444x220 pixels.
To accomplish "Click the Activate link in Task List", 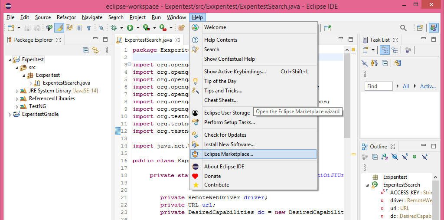I will (x=428, y=86).
